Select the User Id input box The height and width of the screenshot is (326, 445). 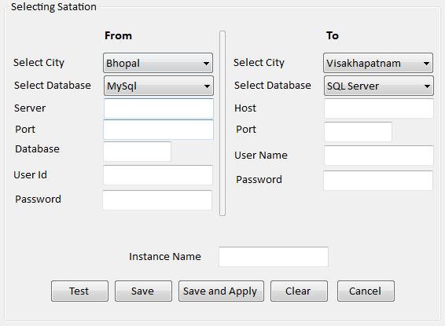point(158,175)
